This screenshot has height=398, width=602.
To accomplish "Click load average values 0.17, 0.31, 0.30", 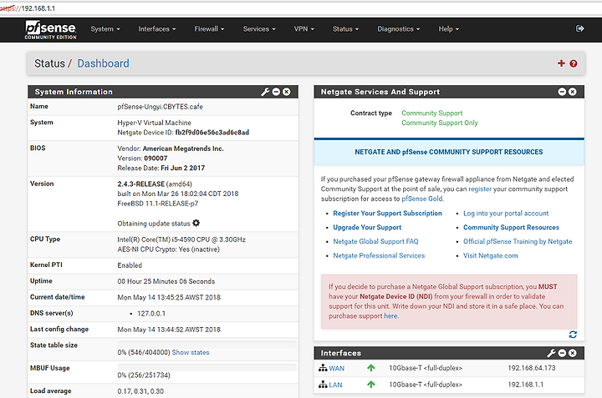I will [x=140, y=391].
